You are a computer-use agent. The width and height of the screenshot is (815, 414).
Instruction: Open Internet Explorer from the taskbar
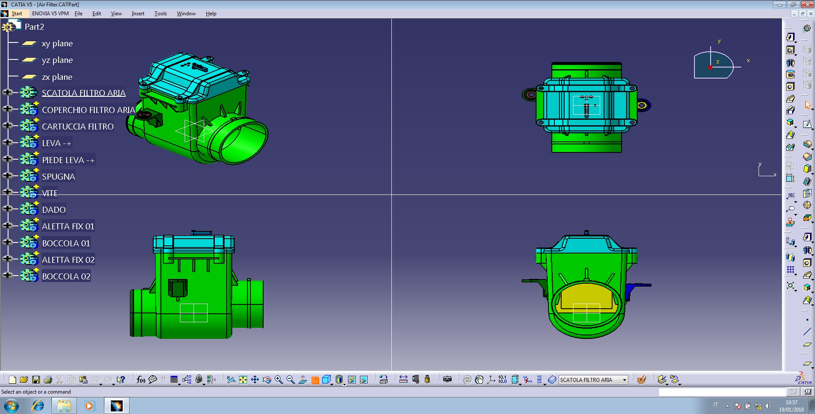point(38,406)
